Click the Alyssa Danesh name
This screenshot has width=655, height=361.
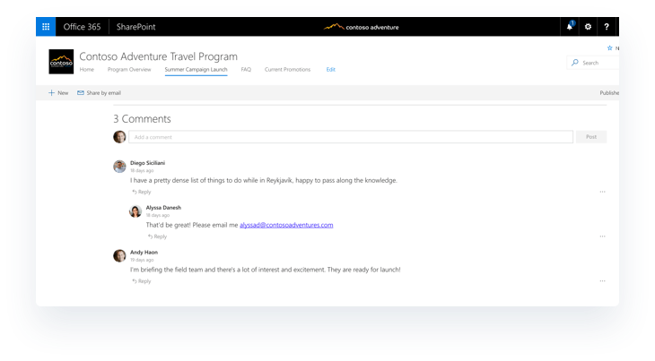[163, 208]
